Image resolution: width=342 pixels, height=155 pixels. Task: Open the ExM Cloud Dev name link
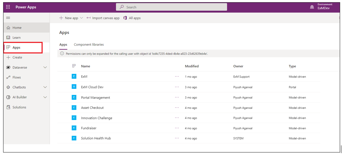92,87
